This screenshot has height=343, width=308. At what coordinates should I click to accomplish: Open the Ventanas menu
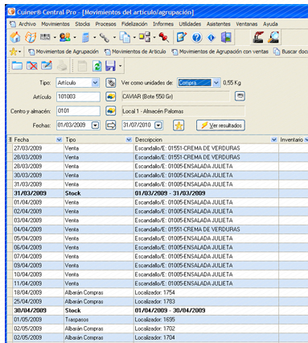click(247, 24)
